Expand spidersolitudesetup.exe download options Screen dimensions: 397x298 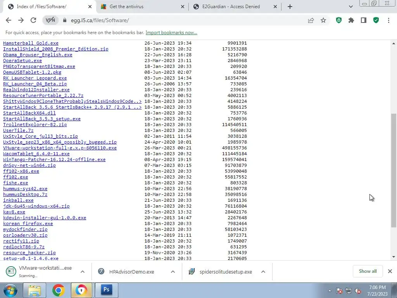point(263,272)
